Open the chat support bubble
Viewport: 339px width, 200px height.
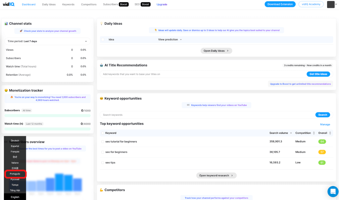(x=333, y=191)
